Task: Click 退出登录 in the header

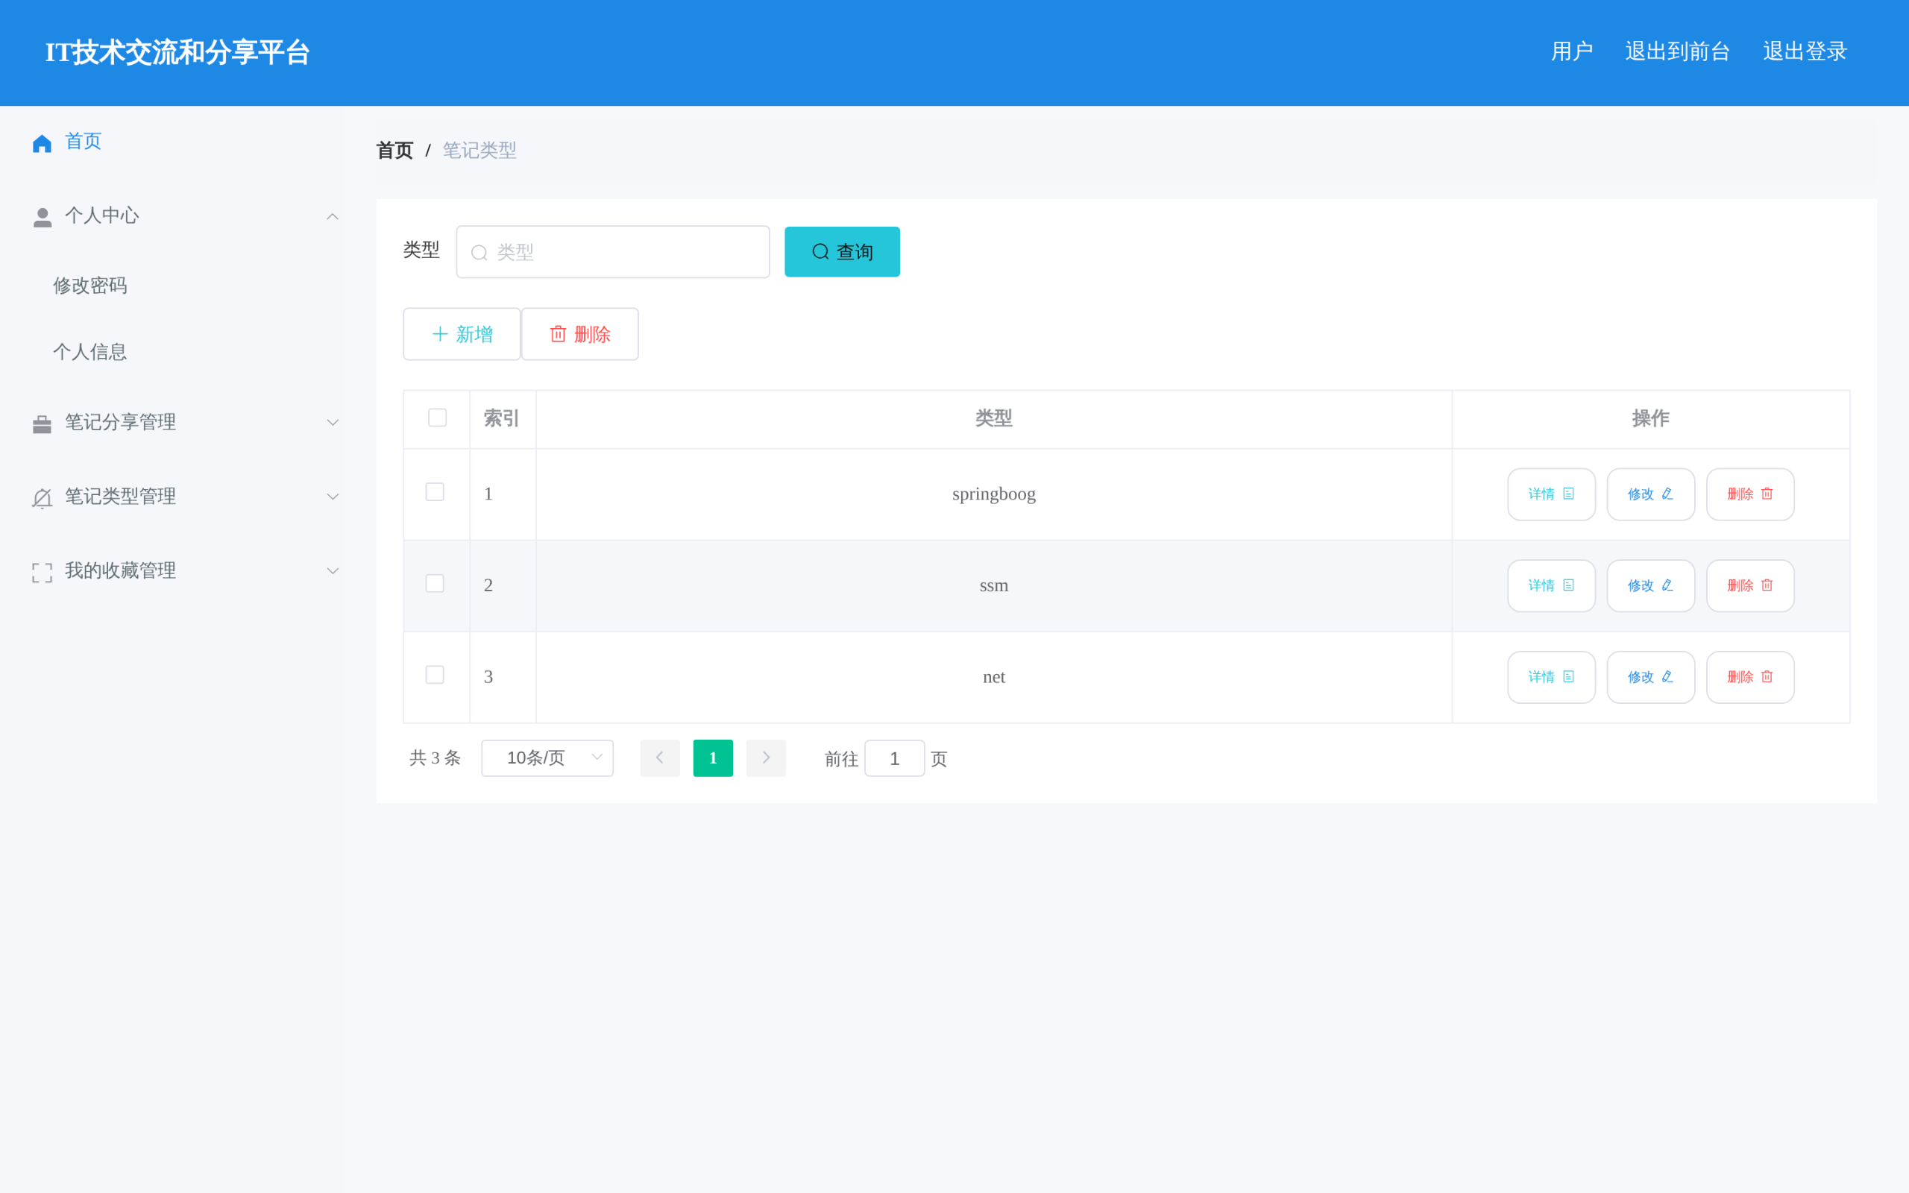Action: [x=1805, y=51]
